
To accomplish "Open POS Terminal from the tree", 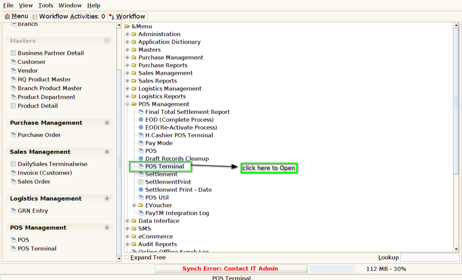I will (164, 167).
